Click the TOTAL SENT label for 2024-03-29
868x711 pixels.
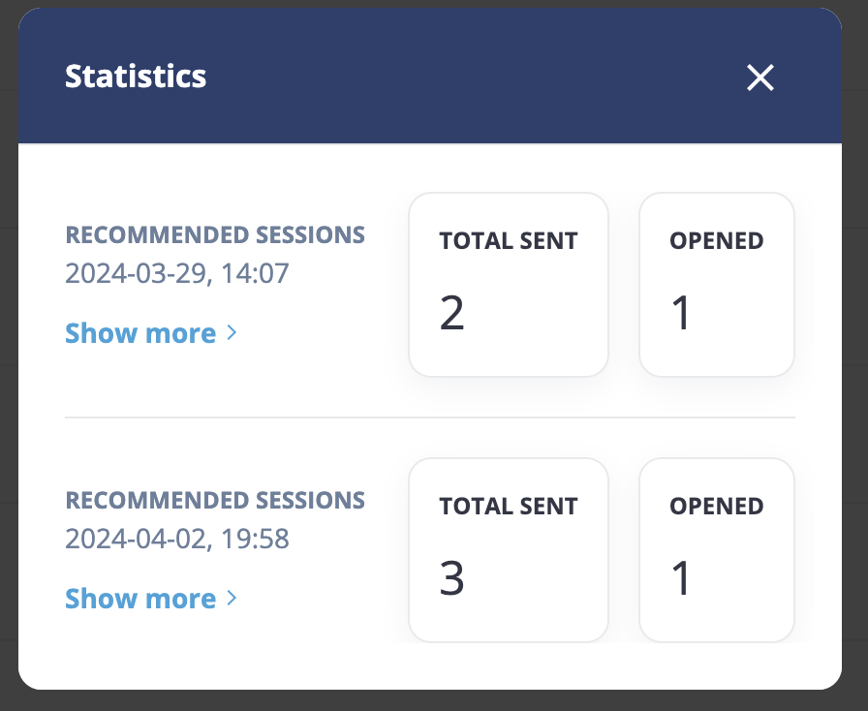508,241
